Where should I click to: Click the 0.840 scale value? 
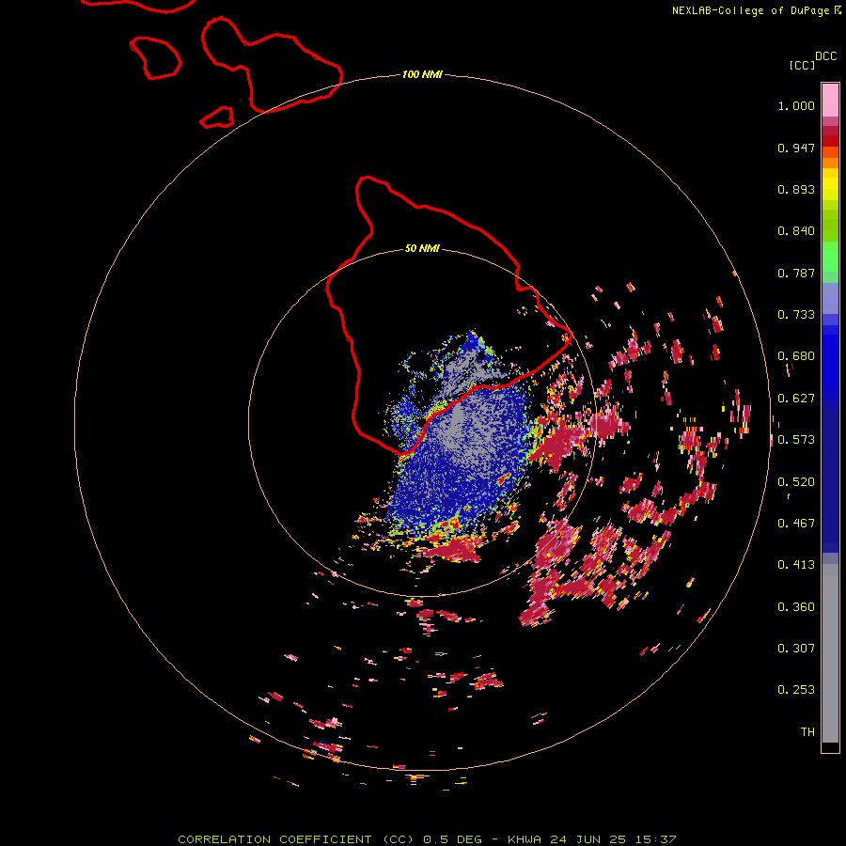[796, 231]
